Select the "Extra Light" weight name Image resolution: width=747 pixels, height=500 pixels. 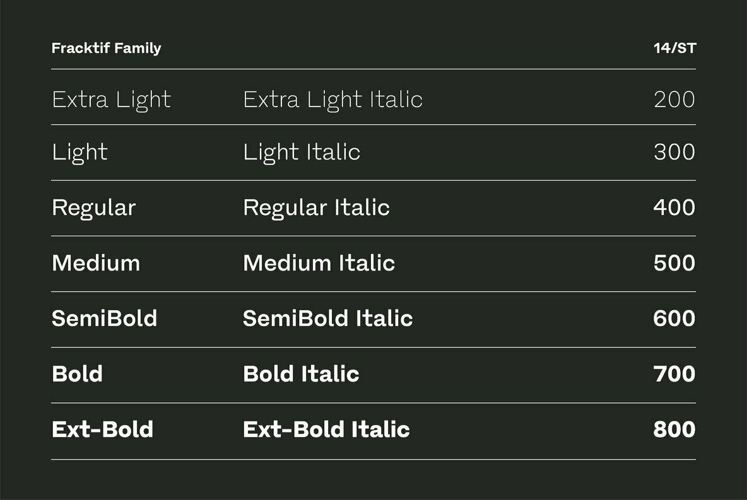[111, 100]
